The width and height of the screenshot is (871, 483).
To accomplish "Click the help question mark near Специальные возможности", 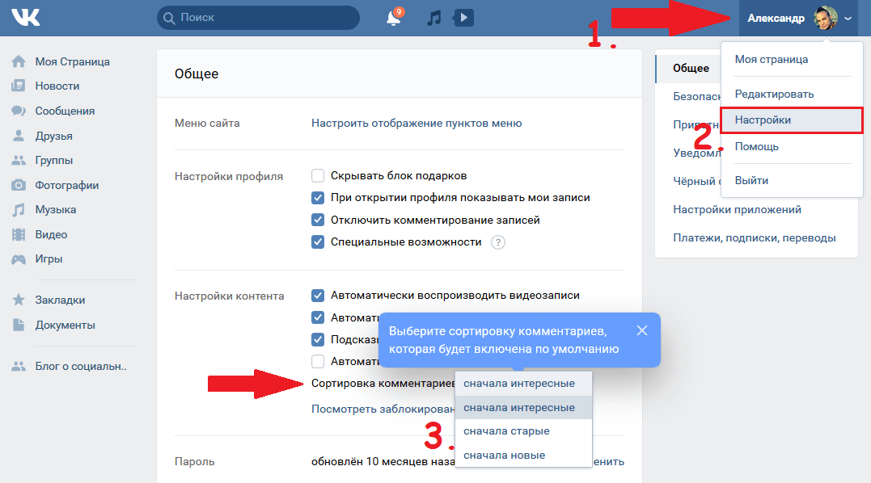I will (x=498, y=242).
